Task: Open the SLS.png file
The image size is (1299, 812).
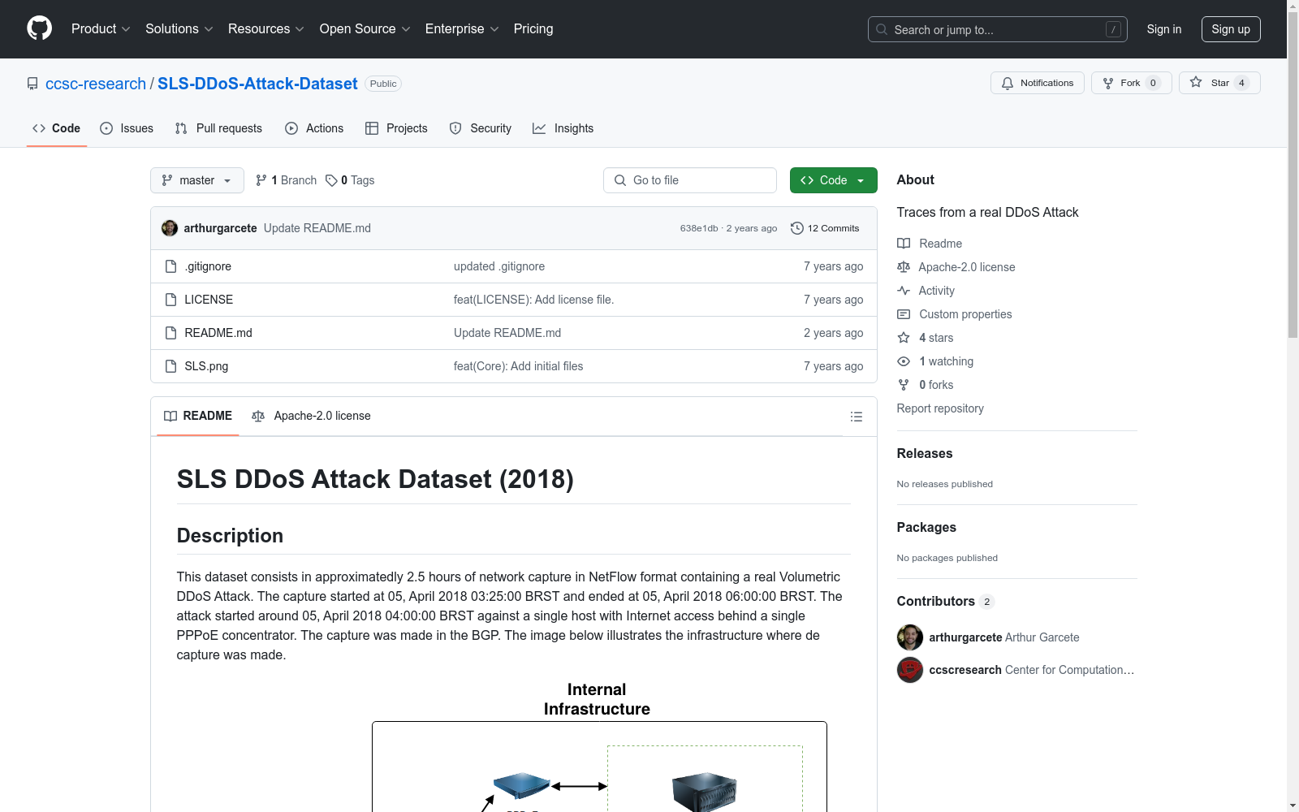Action: coord(206,366)
